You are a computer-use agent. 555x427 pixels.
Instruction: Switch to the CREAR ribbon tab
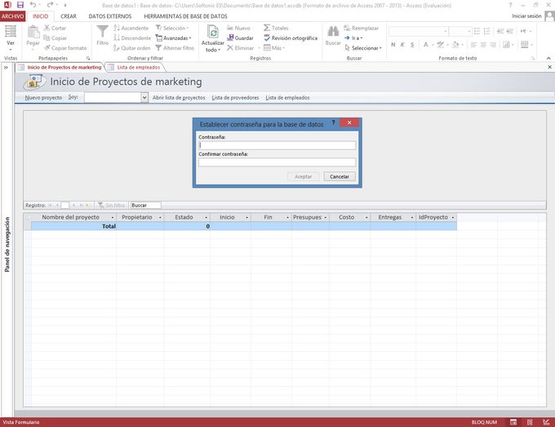click(x=69, y=16)
